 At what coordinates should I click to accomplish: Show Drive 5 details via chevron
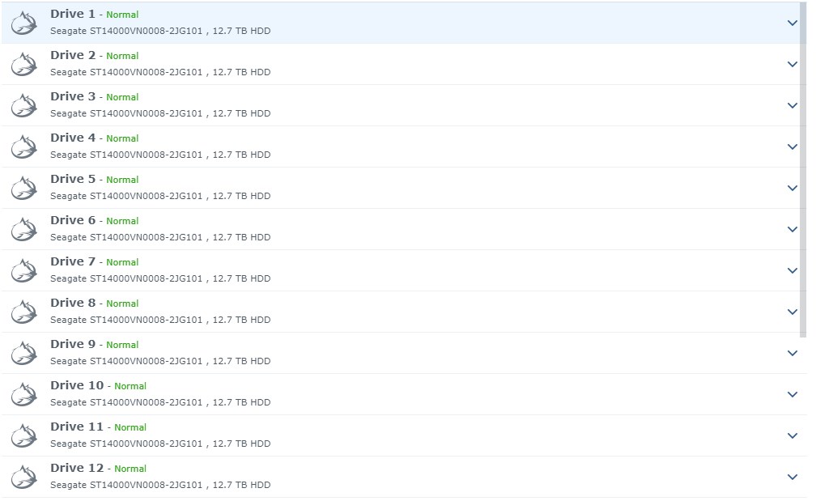coord(792,188)
